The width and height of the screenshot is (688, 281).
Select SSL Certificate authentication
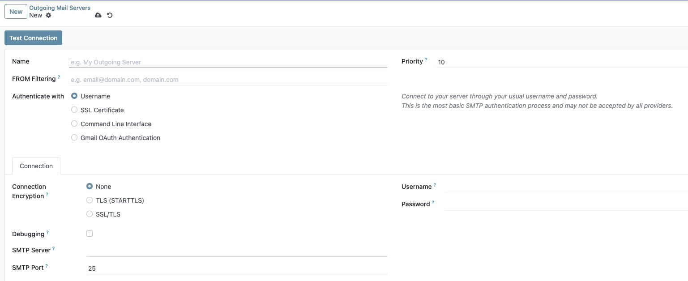74,110
